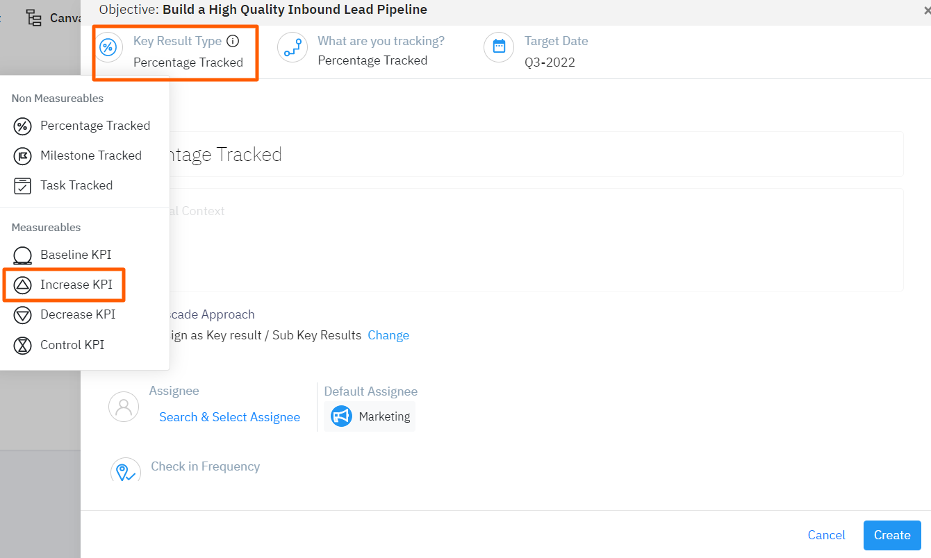Click the Increase KPI triangle icon
The height and width of the screenshot is (558, 931).
pyautogui.click(x=23, y=285)
